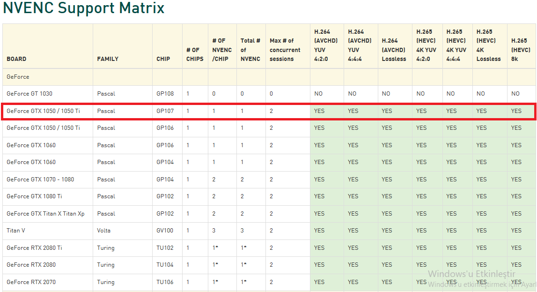Click the CHIP column header
The height and width of the screenshot is (292, 537).
click(163, 59)
